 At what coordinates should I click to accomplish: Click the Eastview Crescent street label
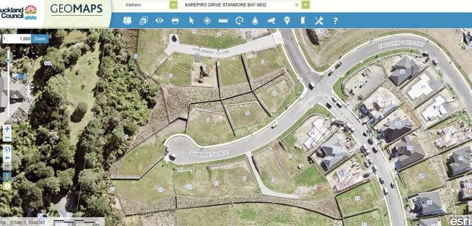coord(401,45)
